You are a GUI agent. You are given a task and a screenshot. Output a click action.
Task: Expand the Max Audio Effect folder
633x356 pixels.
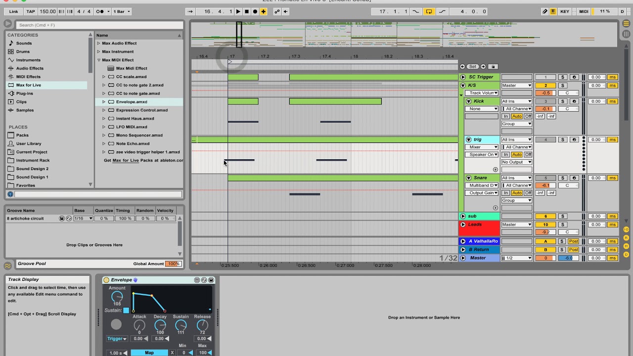[x=98, y=43]
